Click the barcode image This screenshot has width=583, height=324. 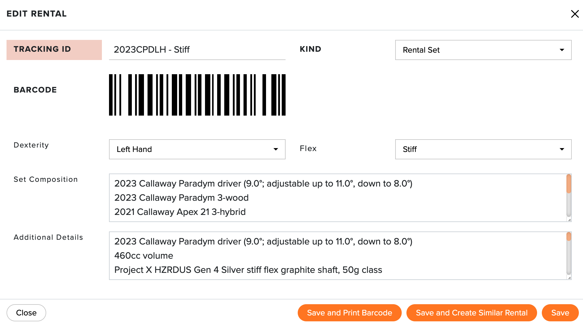click(197, 95)
